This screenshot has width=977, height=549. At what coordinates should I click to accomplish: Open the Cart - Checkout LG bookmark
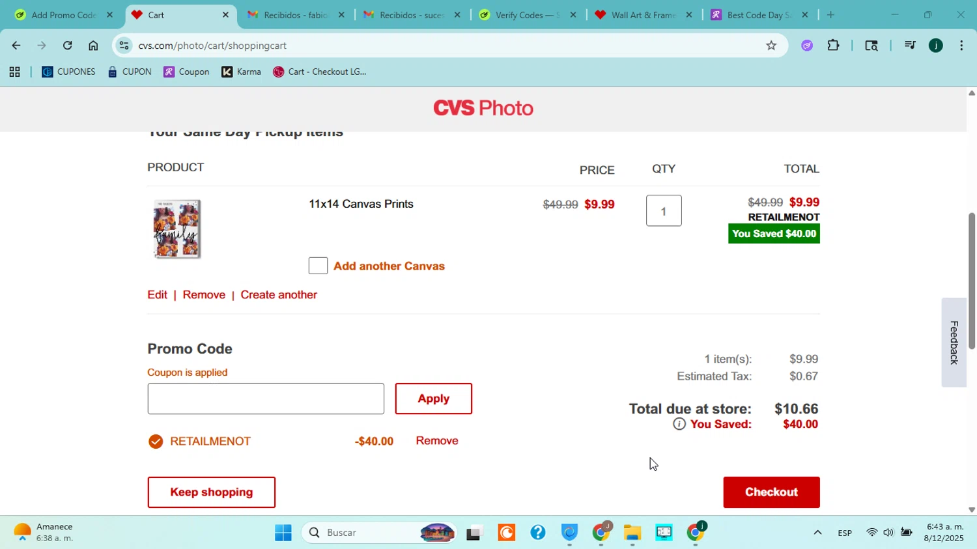tap(319, 72)
